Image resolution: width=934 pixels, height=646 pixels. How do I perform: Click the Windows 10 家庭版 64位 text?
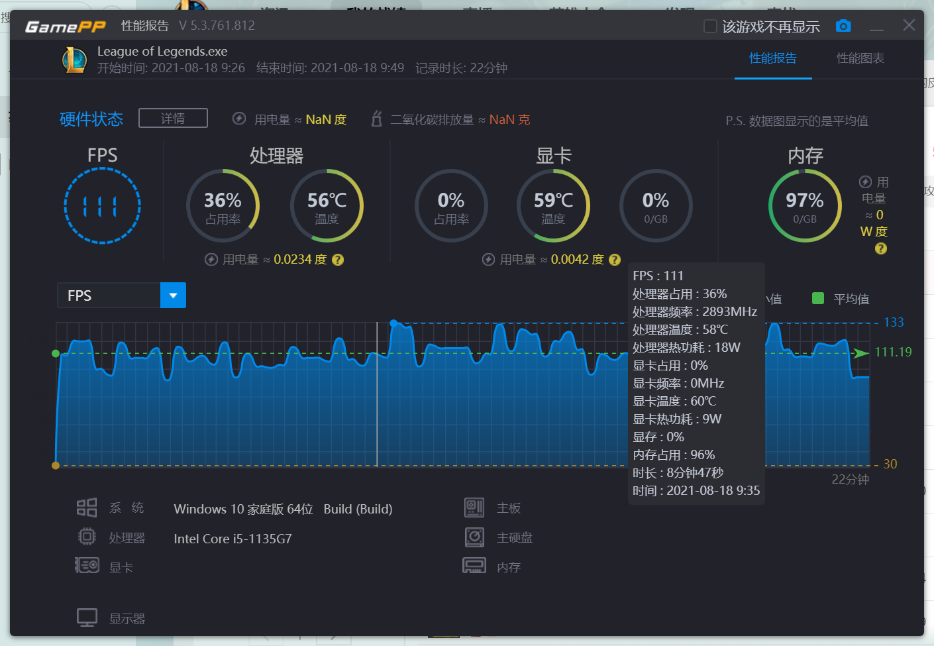coord(243,509)
